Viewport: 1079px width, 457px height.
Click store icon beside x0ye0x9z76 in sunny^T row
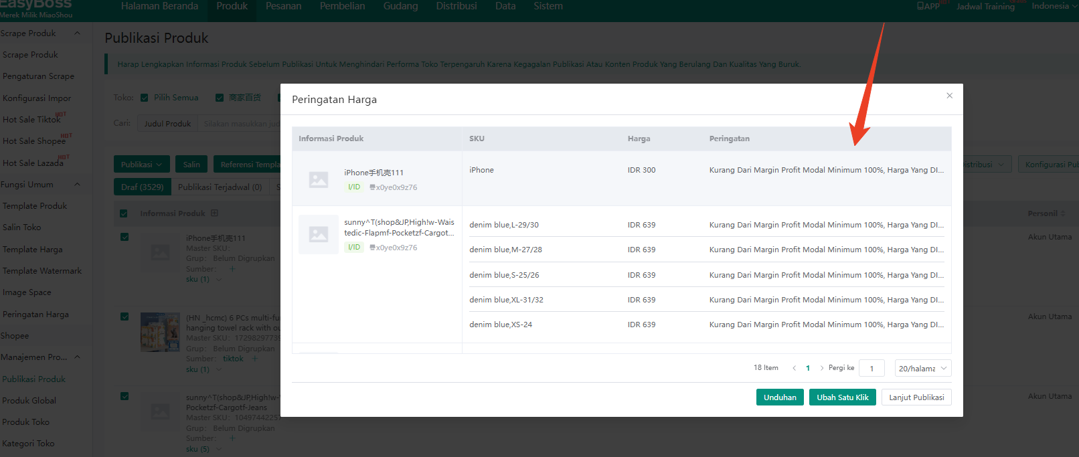click(372, 248)
